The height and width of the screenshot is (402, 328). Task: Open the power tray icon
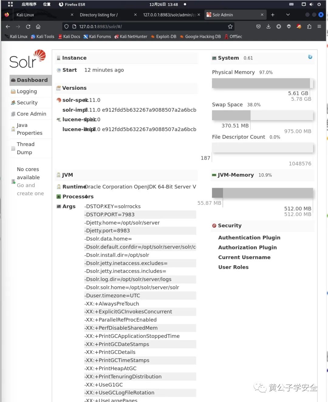(319, 5)
